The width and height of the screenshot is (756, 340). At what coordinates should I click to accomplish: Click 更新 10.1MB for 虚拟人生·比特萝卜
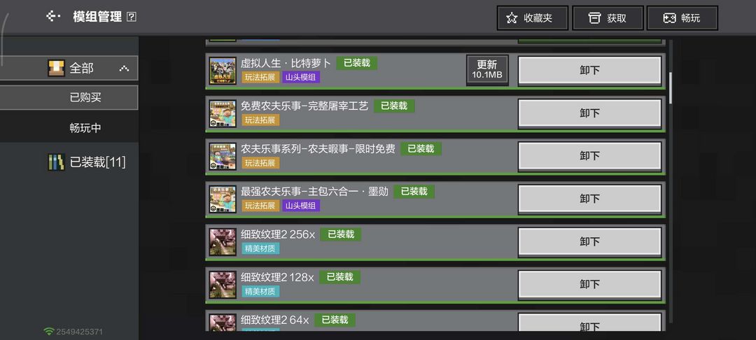point(487,71)
